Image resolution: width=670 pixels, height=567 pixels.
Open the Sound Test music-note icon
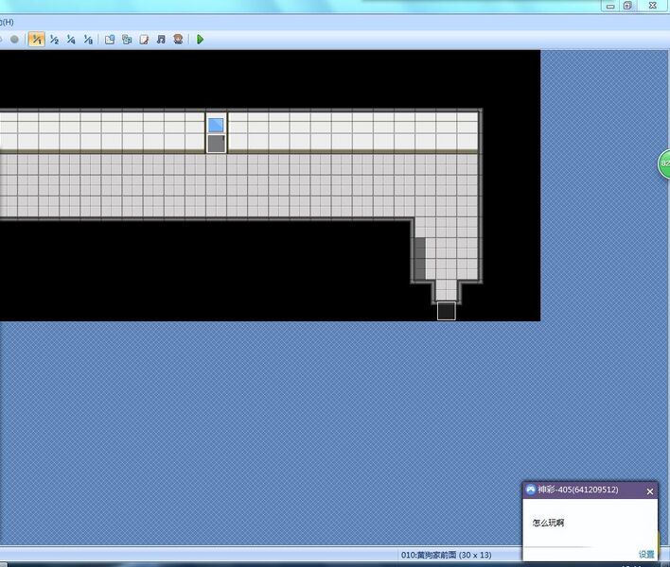161,40
